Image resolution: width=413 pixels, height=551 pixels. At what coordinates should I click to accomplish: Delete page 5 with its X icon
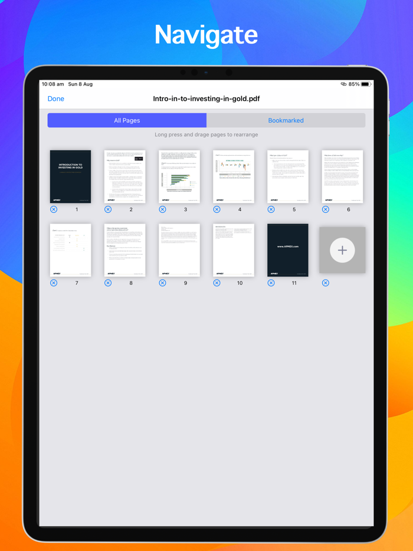click(x=271, y=209)
